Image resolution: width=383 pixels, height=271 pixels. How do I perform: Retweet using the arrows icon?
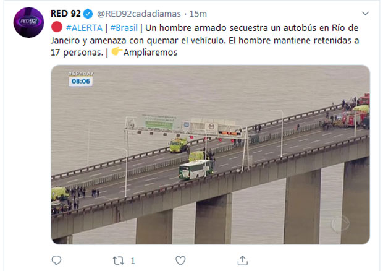click(x=119, y=260)
